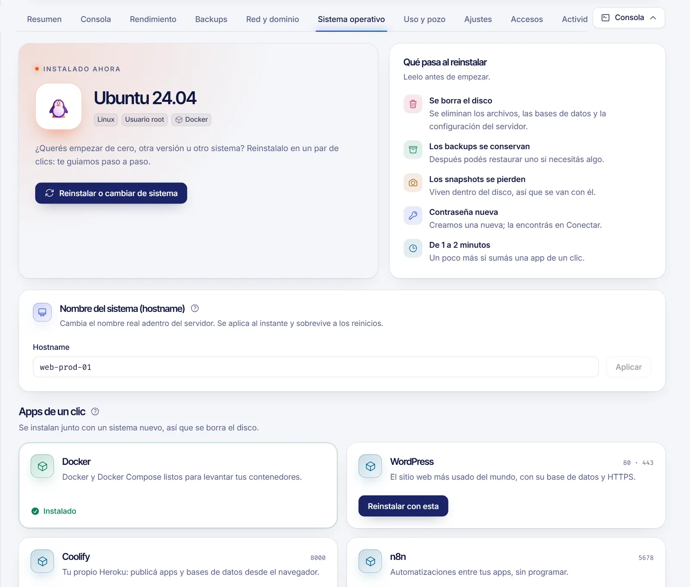Click the Coolify port 8000 text
The width and height of the screenshot is (690, 587).
point(318,558)
